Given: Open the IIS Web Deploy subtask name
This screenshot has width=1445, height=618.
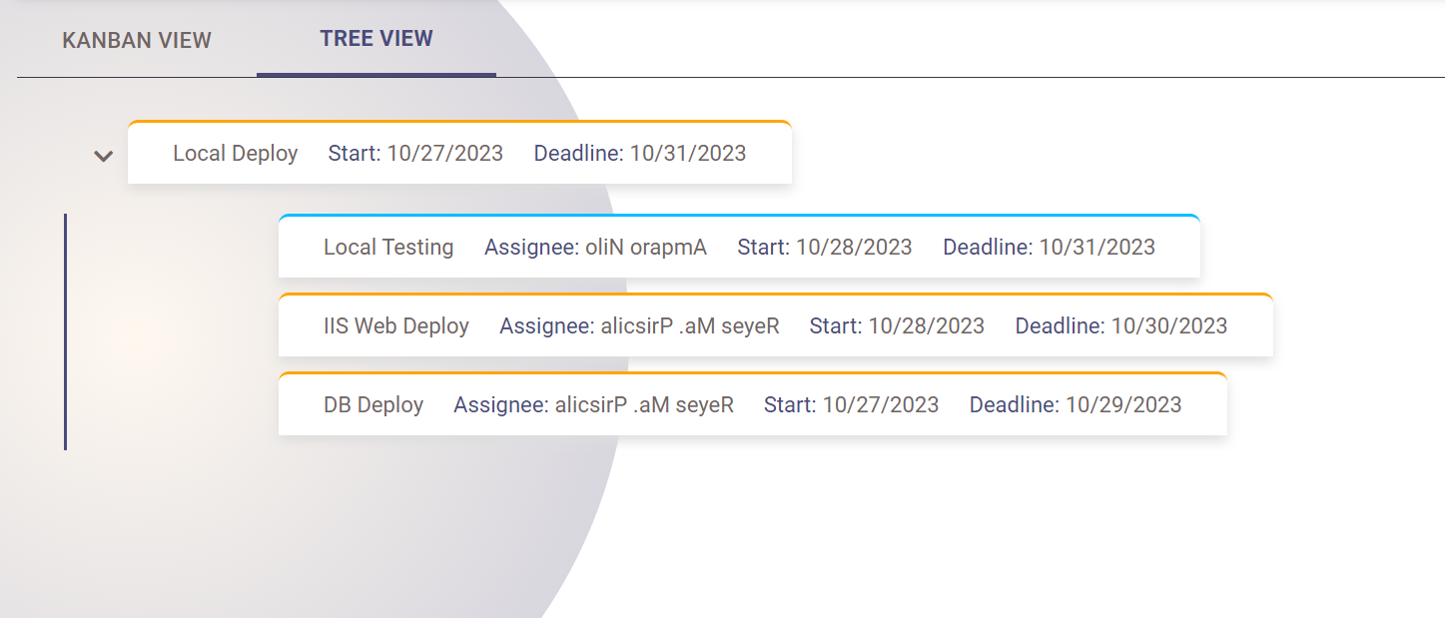Looking at the screenshot, I should (396, 326).
